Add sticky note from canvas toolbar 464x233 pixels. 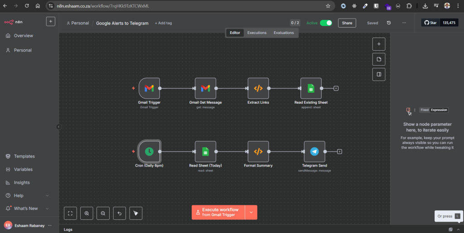coord(379,59)
